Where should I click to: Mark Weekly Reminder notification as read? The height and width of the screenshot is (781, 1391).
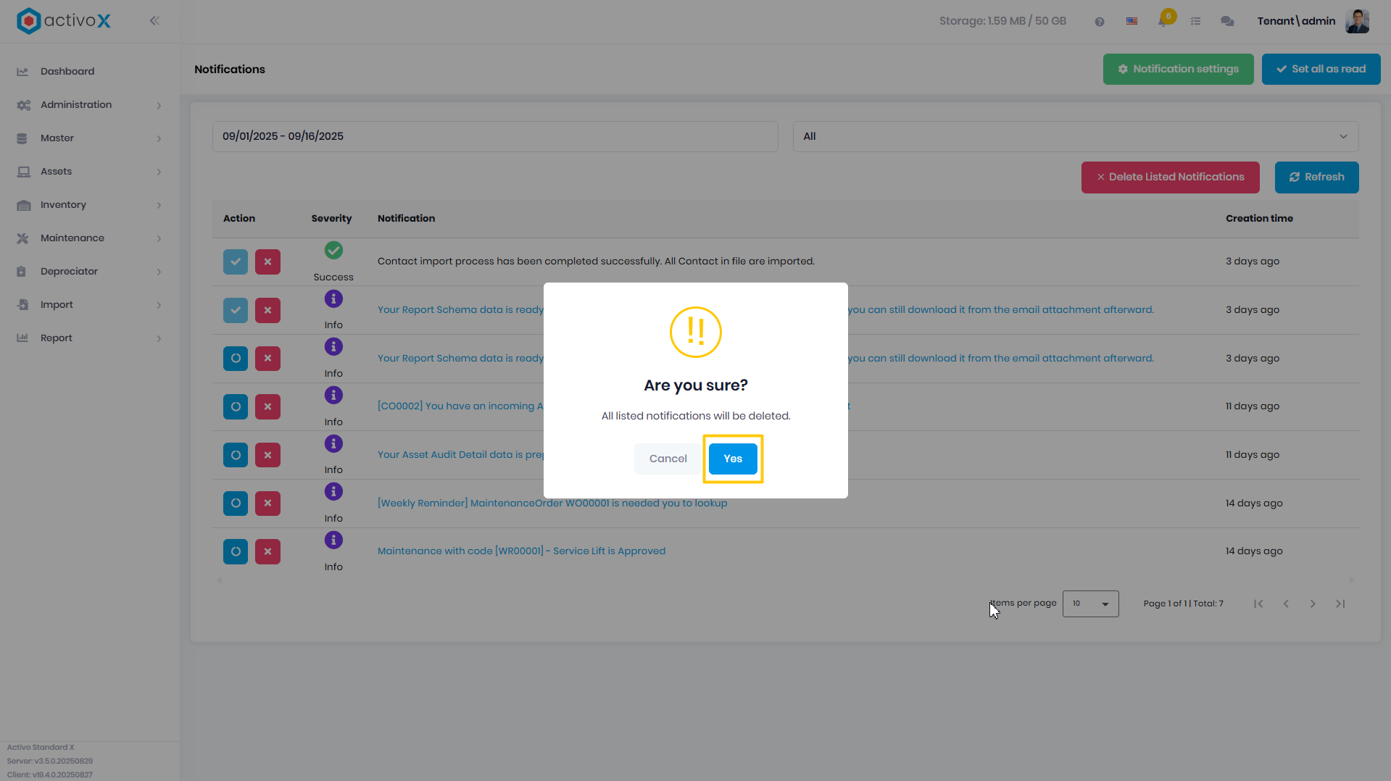coord(235,503)
